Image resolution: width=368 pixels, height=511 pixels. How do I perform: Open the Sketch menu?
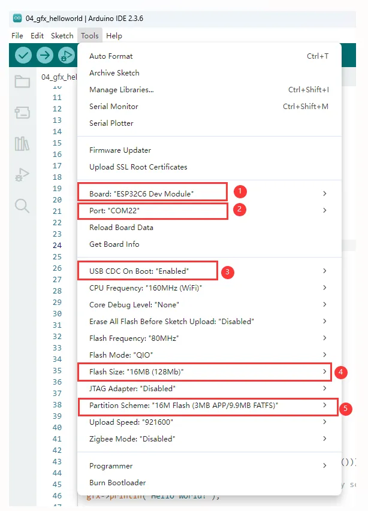click(x=62, y=36)
